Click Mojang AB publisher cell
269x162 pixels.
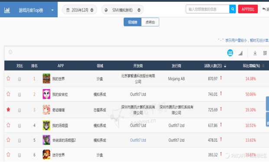click(x=176, y=79)
